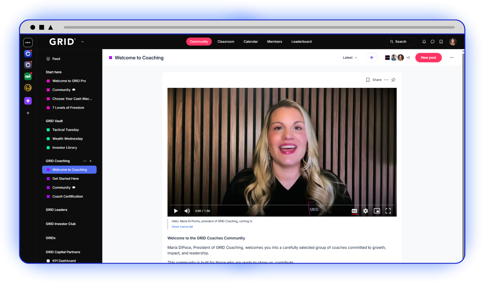Enter fullscreen video mode
Viewport: 484px width, 284px height.
pyautogui.click(x=388, y=211)
